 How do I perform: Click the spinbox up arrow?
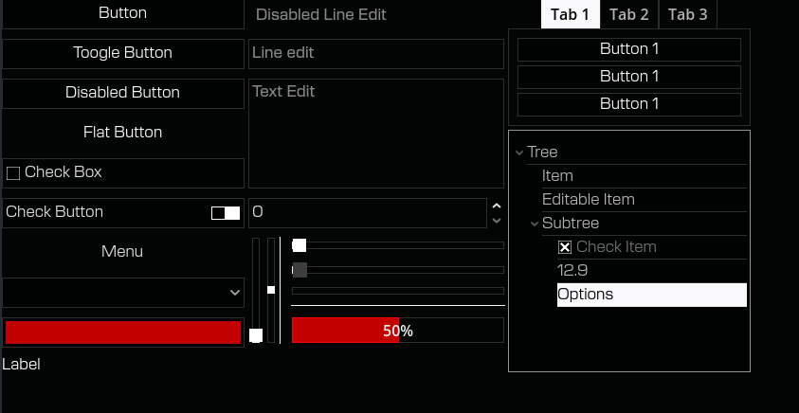(x=497, y=206)
